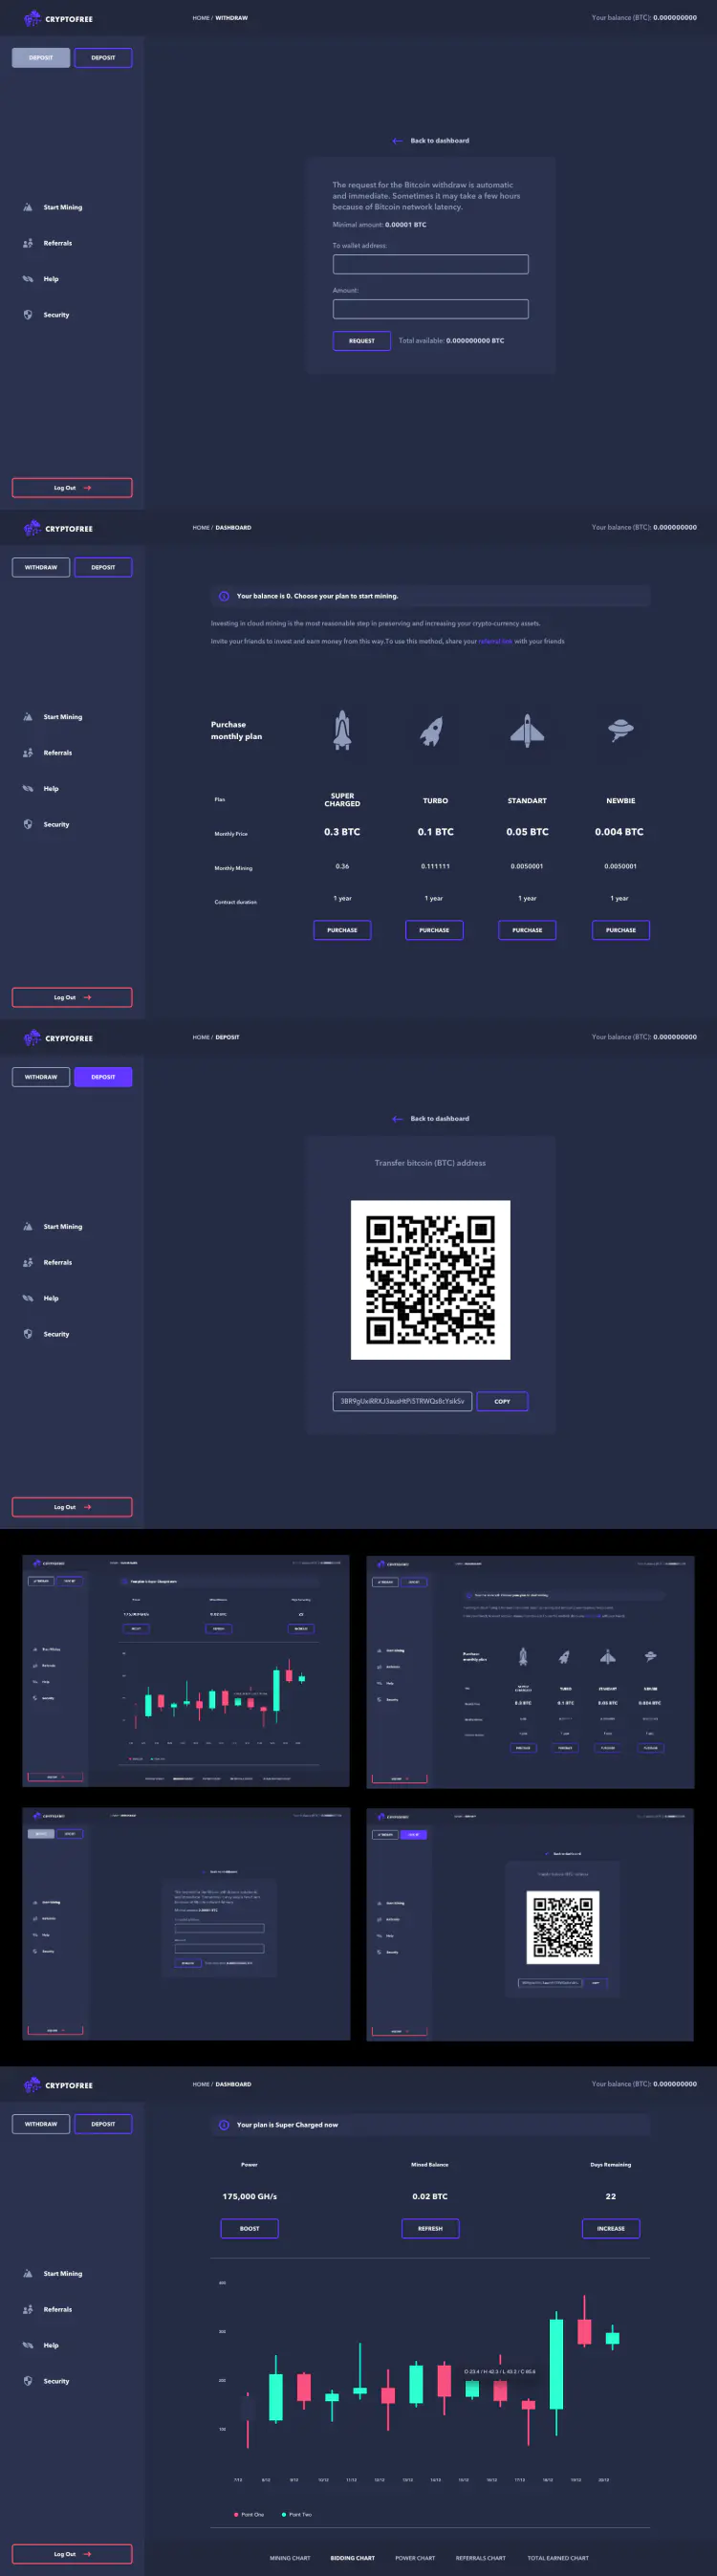This screenshot has height=2576, width=717.
Task: Open the QR code deposit thumbnail
Action: [530, 1925]
